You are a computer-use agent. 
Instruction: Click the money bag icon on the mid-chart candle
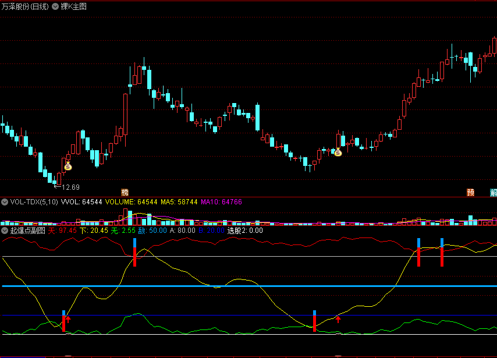338,152
